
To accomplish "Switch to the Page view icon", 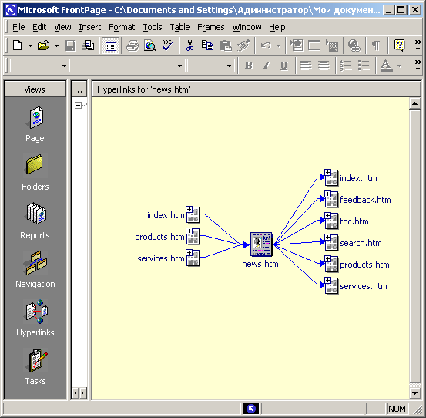I will point(35,117).
